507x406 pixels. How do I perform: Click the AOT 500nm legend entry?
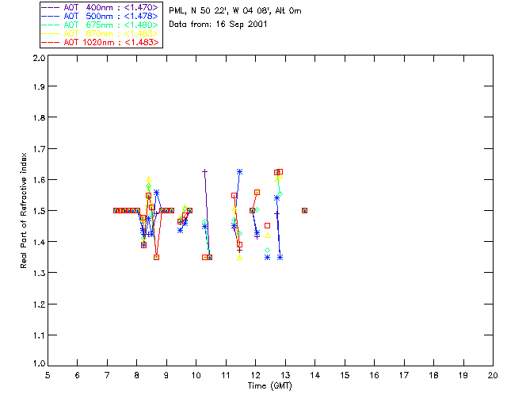[x=101, y=16]
